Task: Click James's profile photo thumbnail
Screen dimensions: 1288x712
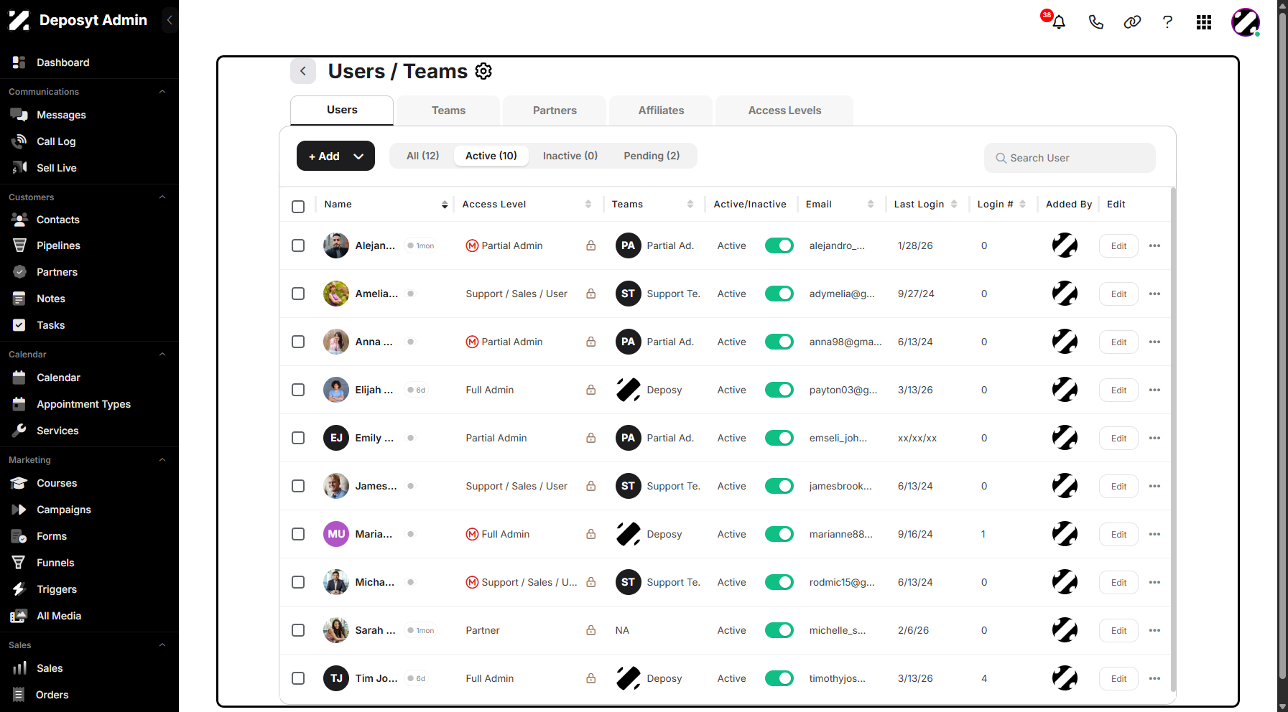Action: pyautogui.click(x=336, y=486)
